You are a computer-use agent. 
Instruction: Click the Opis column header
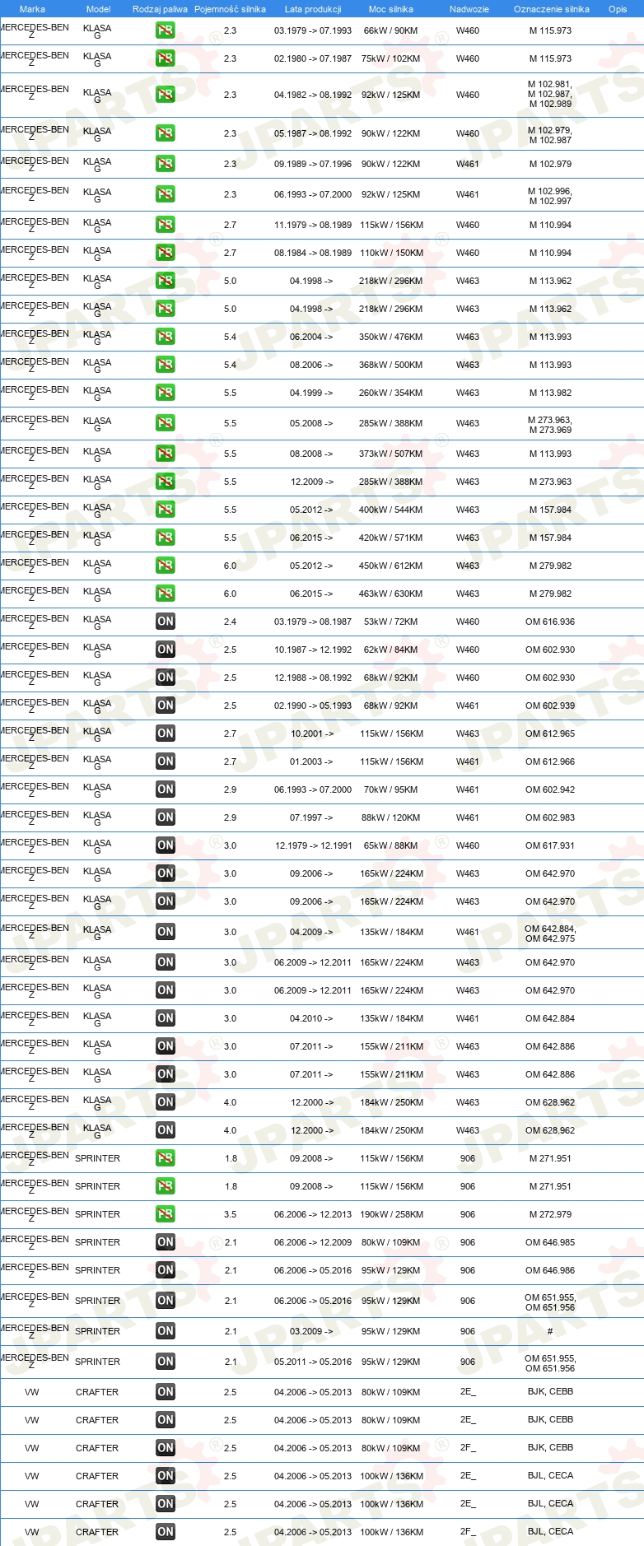click(618, 9)
